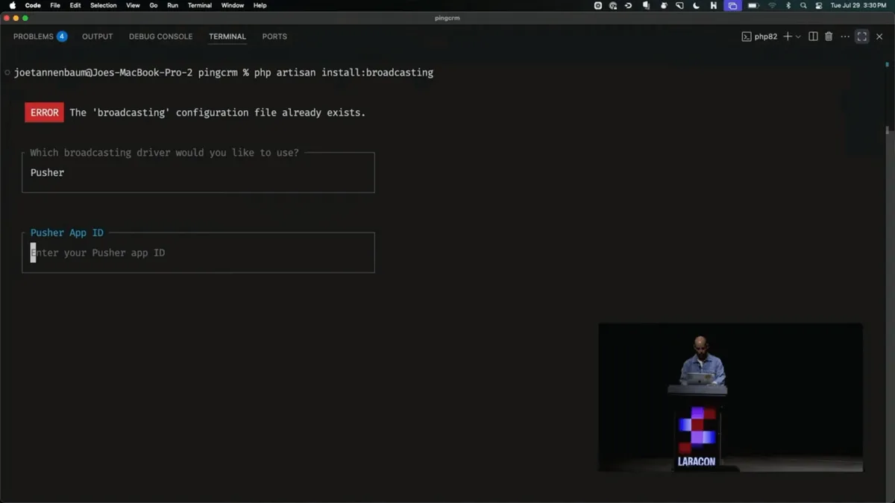Close the terminal panel
The width and height of the screenshot is (895, 503).
pyautogui.click(x=879, y=37)
